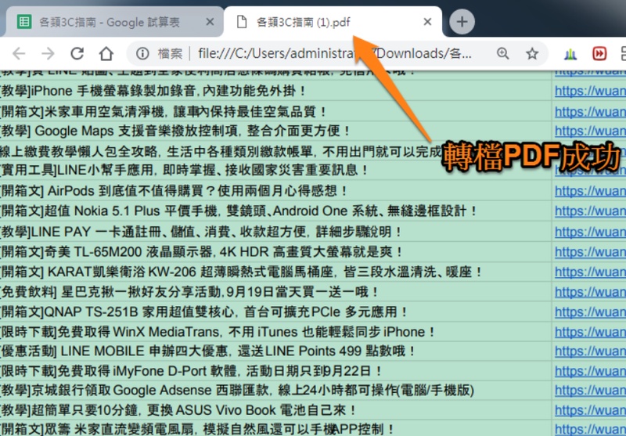Screen dimensions: 626x436
Task: Open link beside Google Maps 音樂撥放 row
Action: coord(590,131)
